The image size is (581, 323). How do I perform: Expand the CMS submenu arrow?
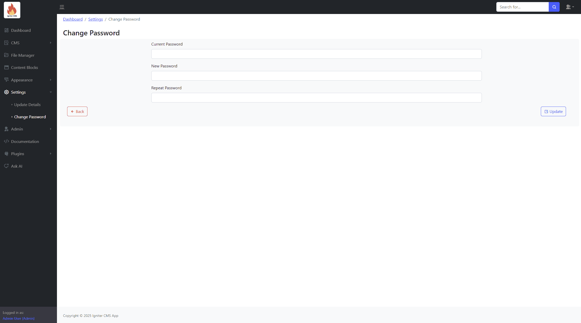pyautogui.click(x=51, y=43)
